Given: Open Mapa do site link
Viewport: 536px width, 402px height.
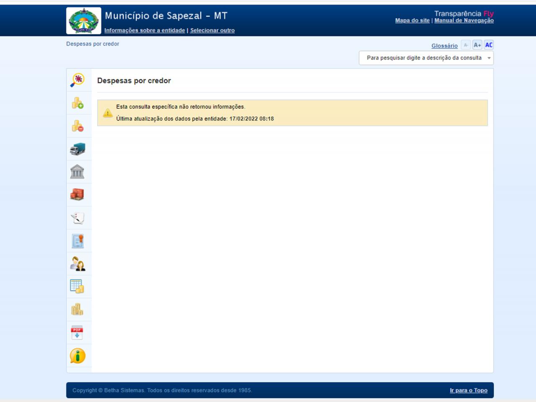Looking at the screenshot, I should point(412,20).
